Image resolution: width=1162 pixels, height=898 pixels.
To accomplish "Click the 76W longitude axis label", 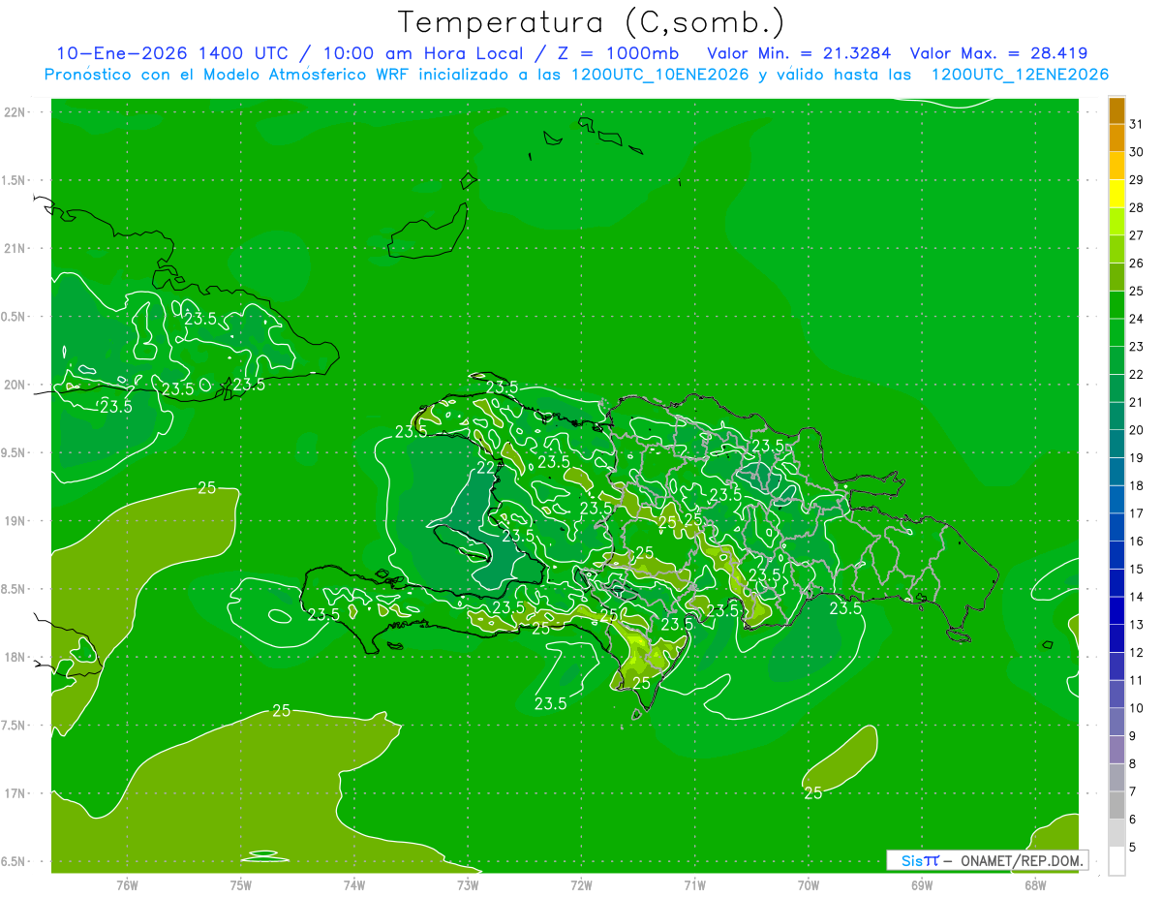I will tap(127, 884).
